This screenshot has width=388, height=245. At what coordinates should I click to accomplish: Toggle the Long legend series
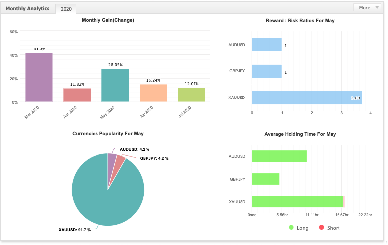coord(299,228)
